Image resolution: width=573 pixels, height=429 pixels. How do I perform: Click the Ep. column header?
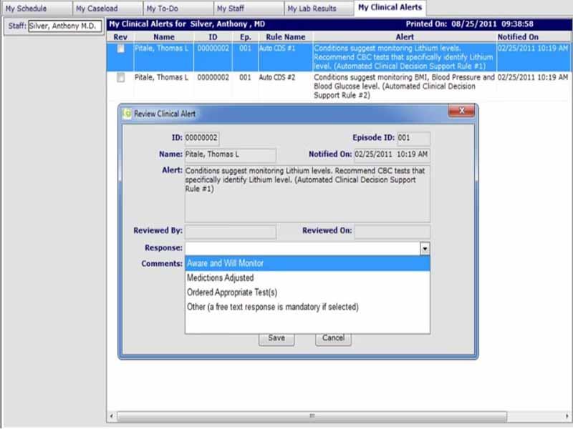[245, 37]
